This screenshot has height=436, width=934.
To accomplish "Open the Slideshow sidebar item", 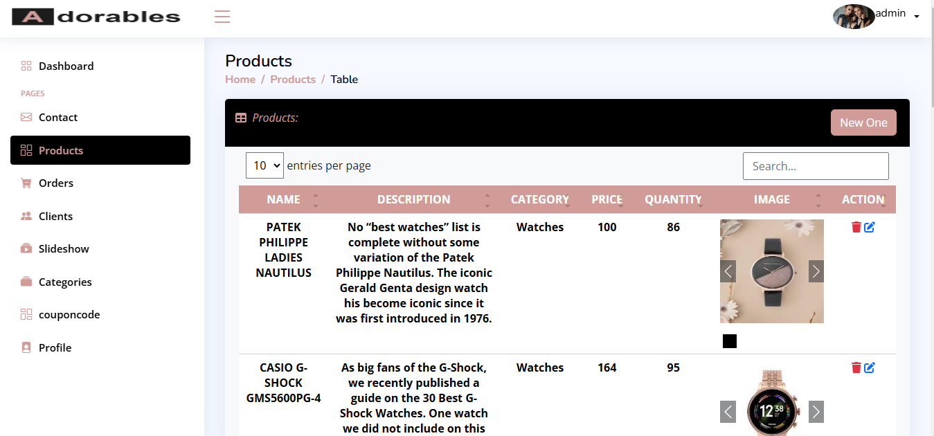I will 64,249.
